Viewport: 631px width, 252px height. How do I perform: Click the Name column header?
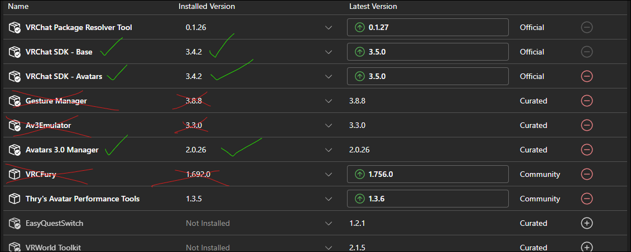(18, 7)
